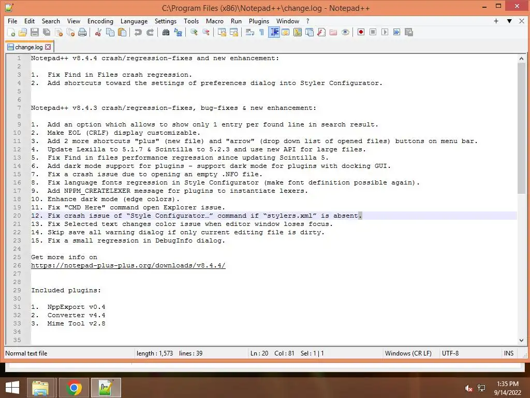Click the Notepad++ taskbar icon
Viewport: 530px width, 398px height.
(x=106, y=388)
